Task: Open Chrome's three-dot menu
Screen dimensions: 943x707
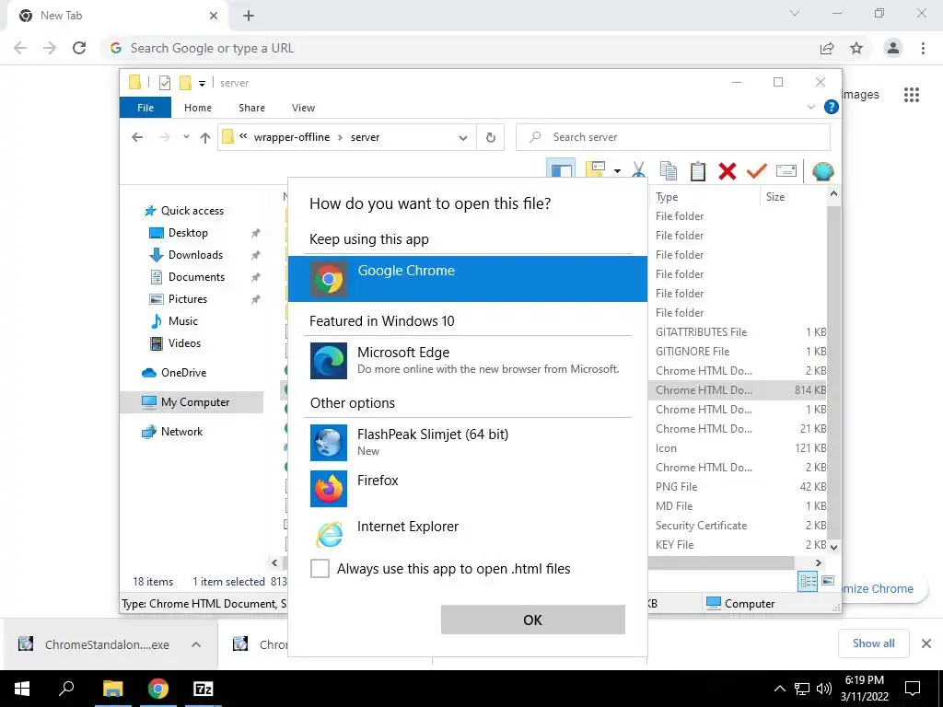Action: click(x=923, y=48)
